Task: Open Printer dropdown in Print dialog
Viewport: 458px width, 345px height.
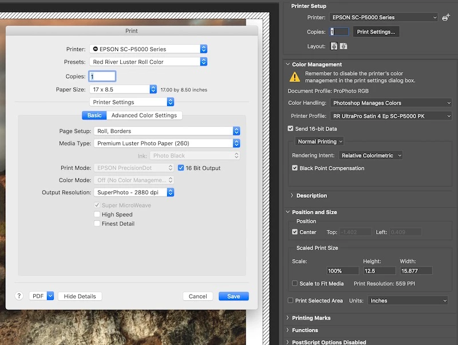Action: 148,49
